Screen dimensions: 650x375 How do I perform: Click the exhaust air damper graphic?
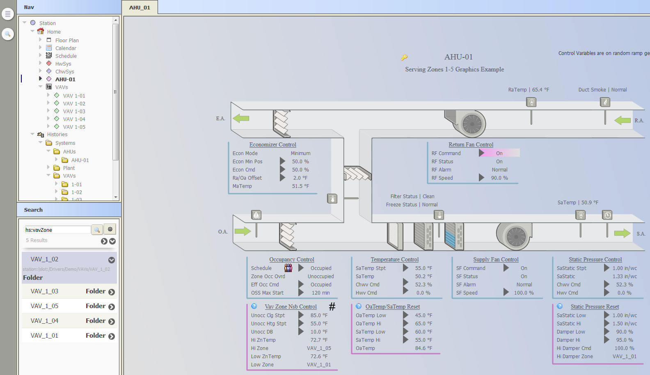(x=282, y=123)
